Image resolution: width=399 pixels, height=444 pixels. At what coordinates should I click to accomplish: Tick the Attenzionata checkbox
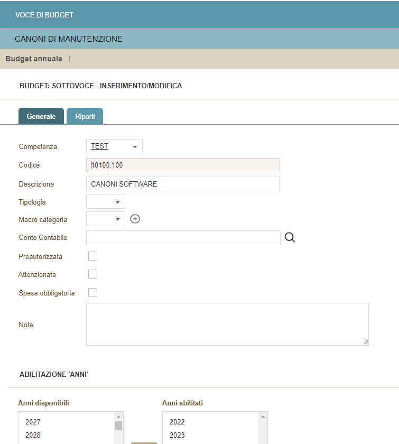92,274
